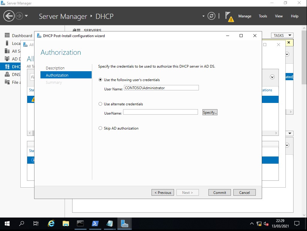
Task: Launch PowerShell from the taskbar
Action: point(95,224)
